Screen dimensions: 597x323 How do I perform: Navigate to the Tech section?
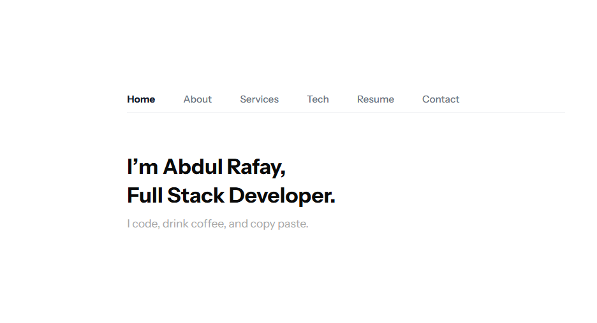coord(318,99)
